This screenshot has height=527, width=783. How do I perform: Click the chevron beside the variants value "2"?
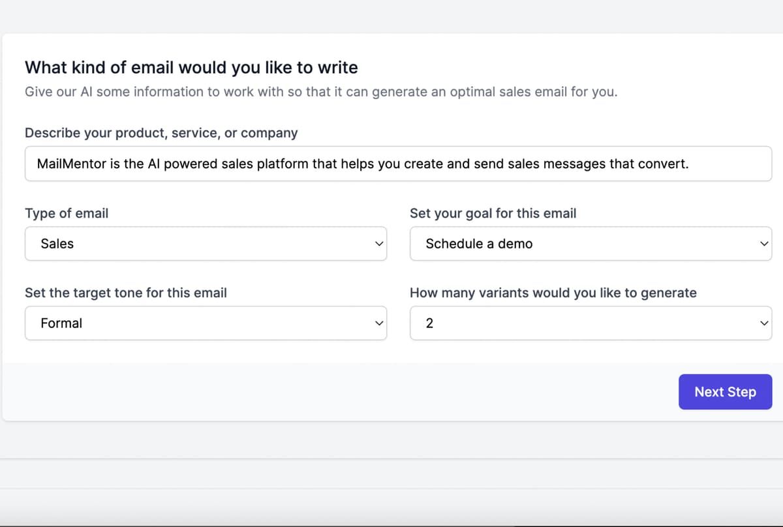tap(764, 323)
